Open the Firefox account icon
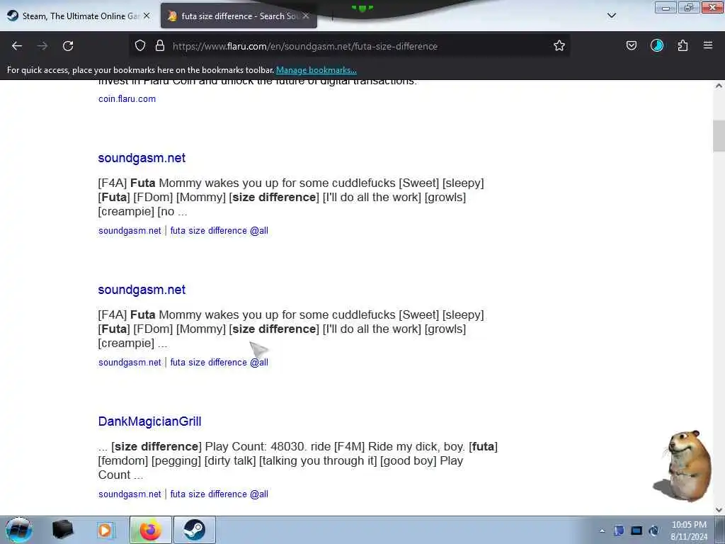The width and height of the screenshot is (725, 544). point(656,45)
